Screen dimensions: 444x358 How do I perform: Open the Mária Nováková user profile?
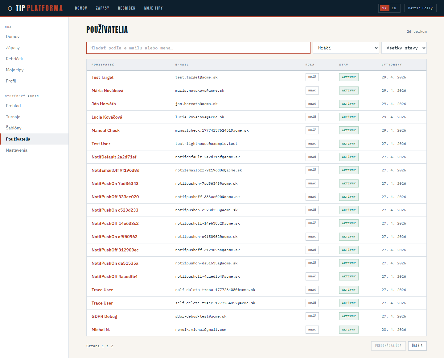[107, 91]
